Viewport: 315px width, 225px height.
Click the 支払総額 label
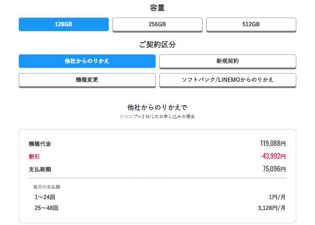40,169
